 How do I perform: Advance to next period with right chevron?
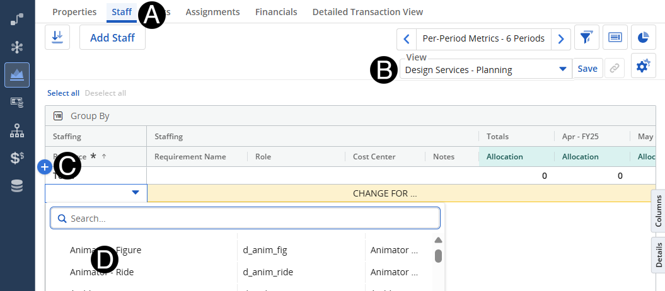point(561,38)
